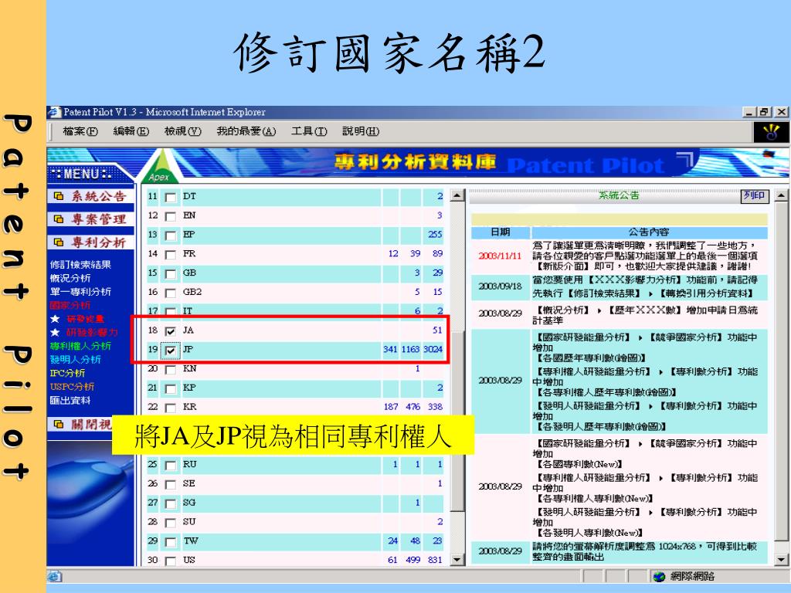Click the status bar page icon
Viewport: 791px width, 593px height.
coord(55,576)
